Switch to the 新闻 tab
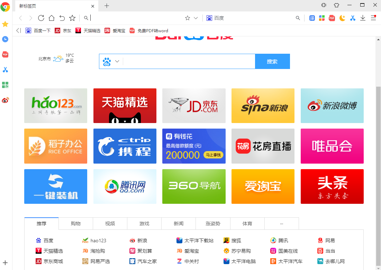The height and width of the screenshot is (270, 381). coord(179,224)
